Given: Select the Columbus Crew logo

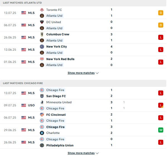Looking at the screenshot, I should pos(42,34).
